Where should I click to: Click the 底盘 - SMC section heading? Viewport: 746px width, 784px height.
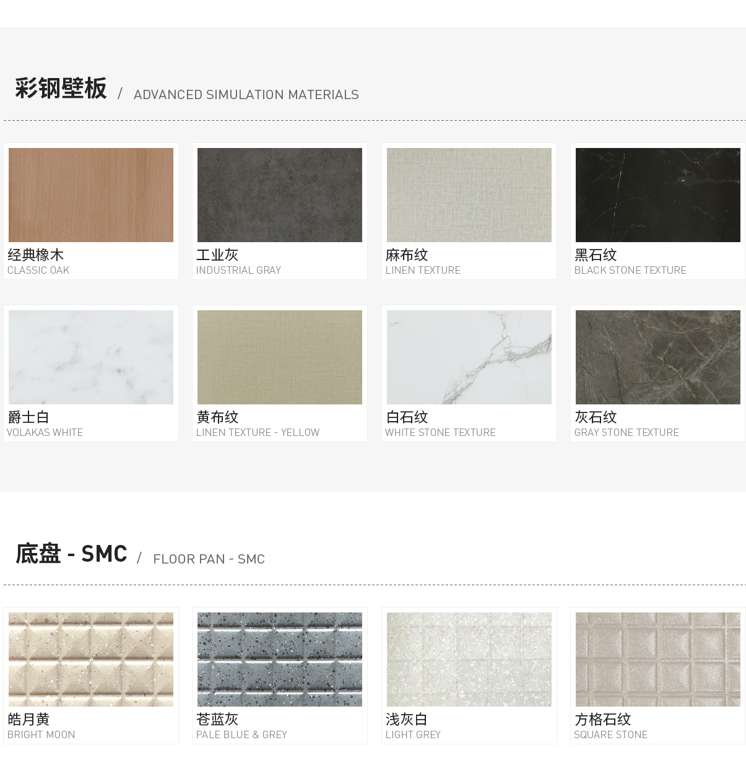point(71,554)
